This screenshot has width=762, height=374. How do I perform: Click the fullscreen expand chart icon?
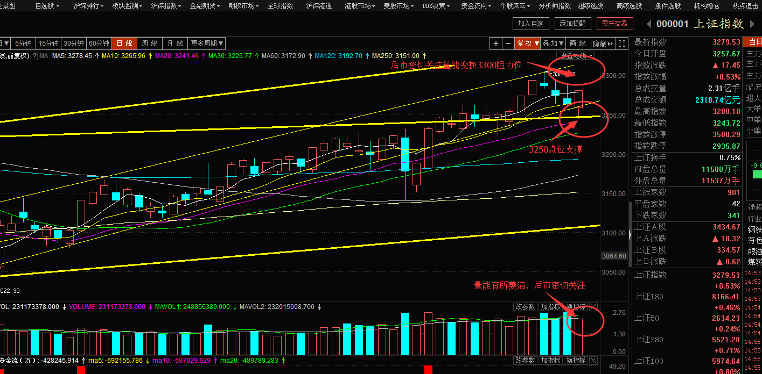(x=622, y=44)
